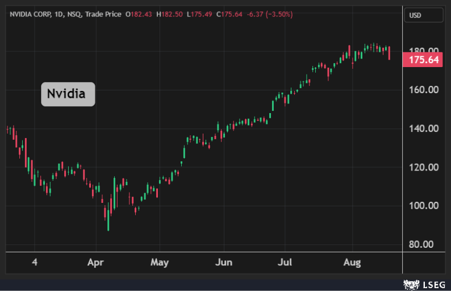Click the open value O182.43
This screenshot has width=451, height=291.
click(x=138, y=14)
